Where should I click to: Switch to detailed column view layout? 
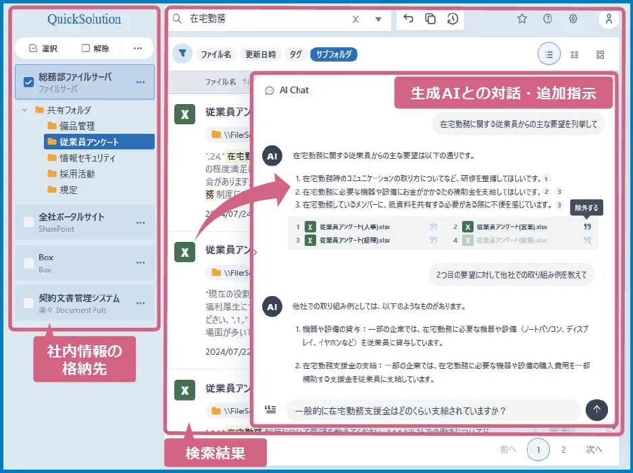point(574,55)
